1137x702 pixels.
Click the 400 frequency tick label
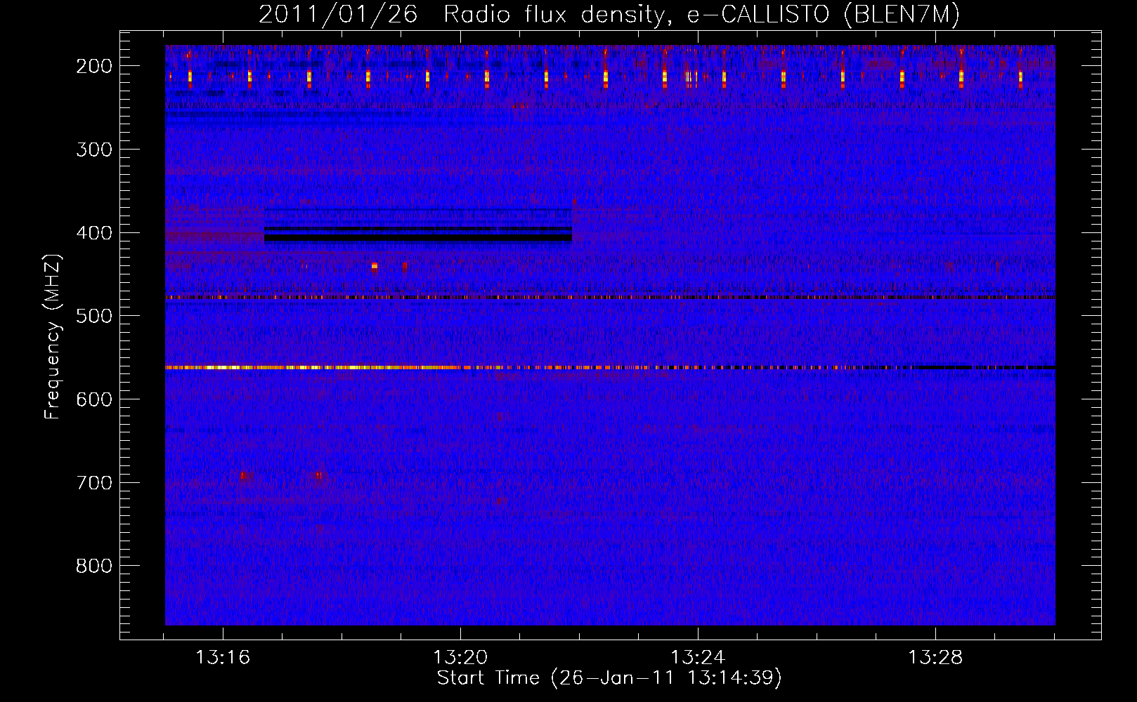(x=93, y=233)
